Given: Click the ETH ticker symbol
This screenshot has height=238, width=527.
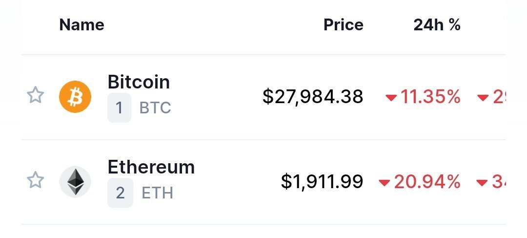Looking at the screenshot, I should pyautogui.click(x=157, y=193).
